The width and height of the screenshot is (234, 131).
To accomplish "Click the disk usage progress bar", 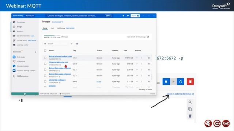I will (52, 36).
